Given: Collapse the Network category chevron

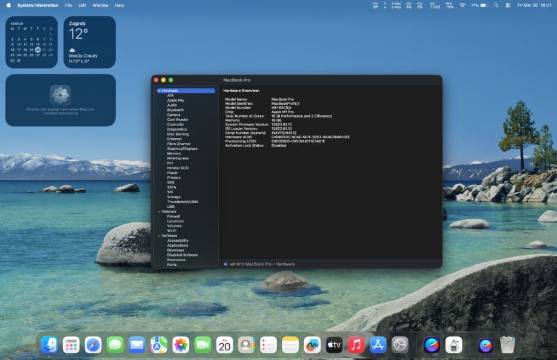Looking at the screenshot, I should point(159,212).
